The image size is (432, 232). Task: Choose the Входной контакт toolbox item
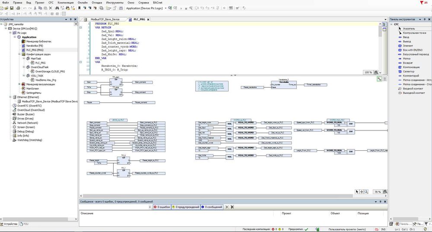412,88
